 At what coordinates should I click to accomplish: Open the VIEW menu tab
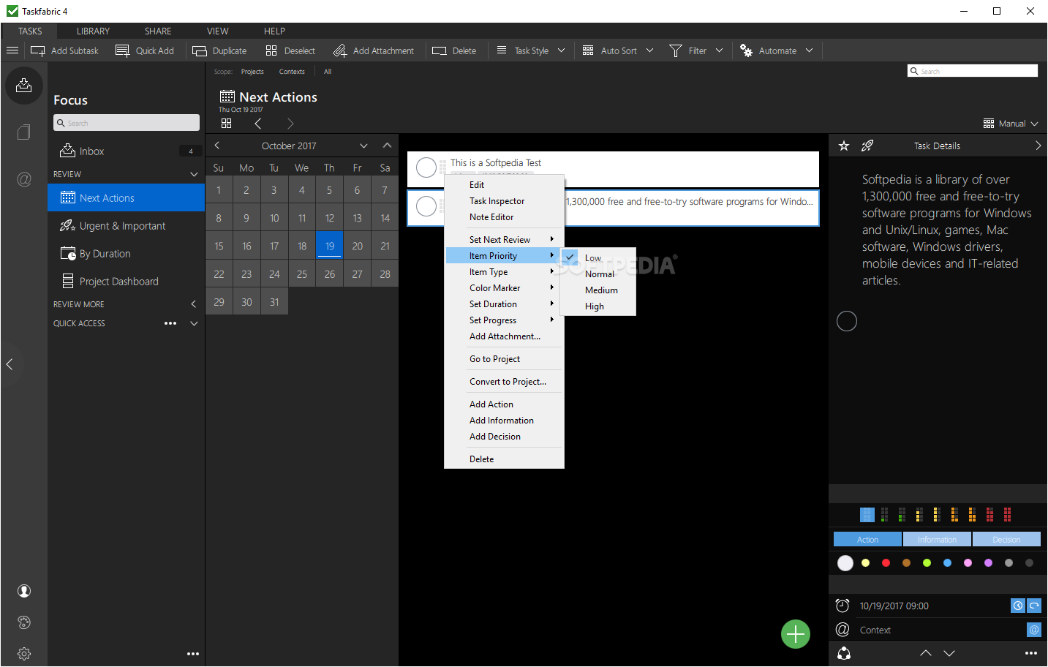pyautogui.click(x=218, y=31)
